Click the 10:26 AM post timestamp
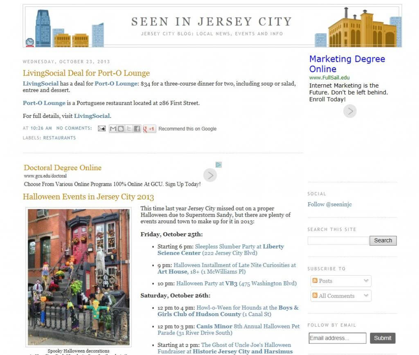The height and width of the screenshot is (355, 419). click(41, 128)
